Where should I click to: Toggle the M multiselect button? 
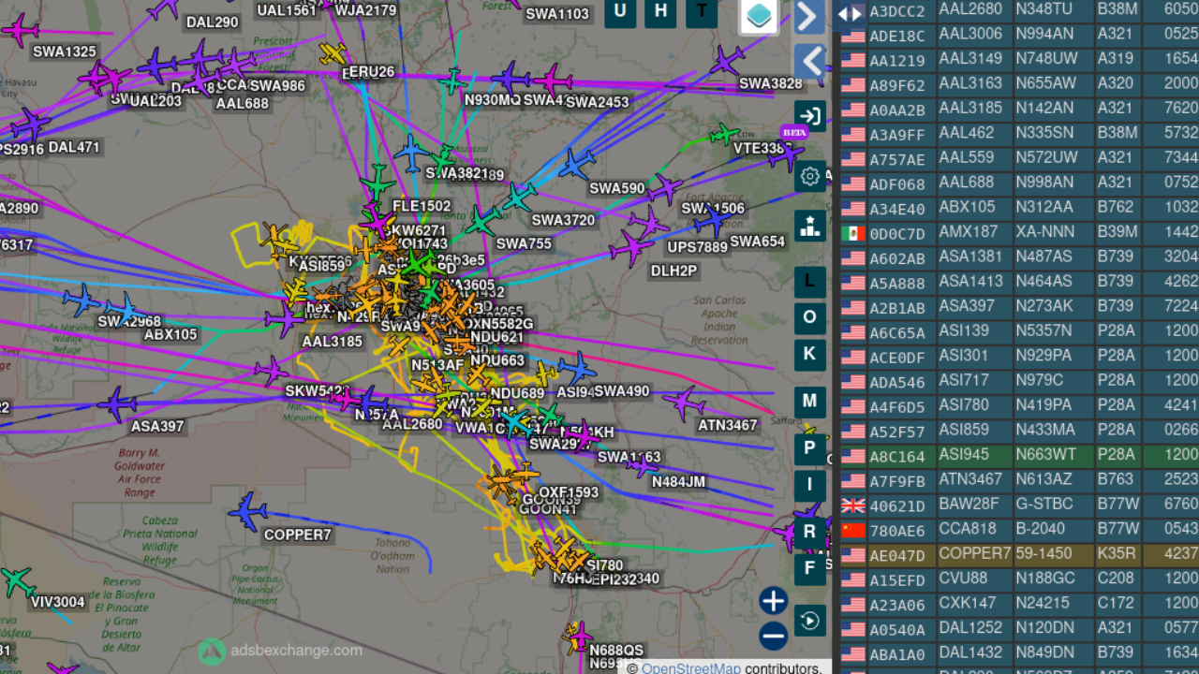(810, 402)
